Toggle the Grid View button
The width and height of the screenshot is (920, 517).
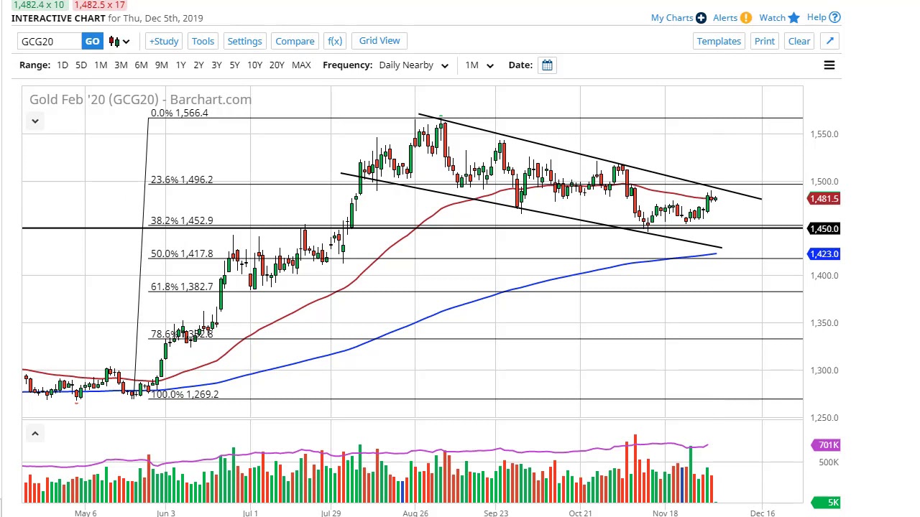pyautogui.click(x=379, y=41)
